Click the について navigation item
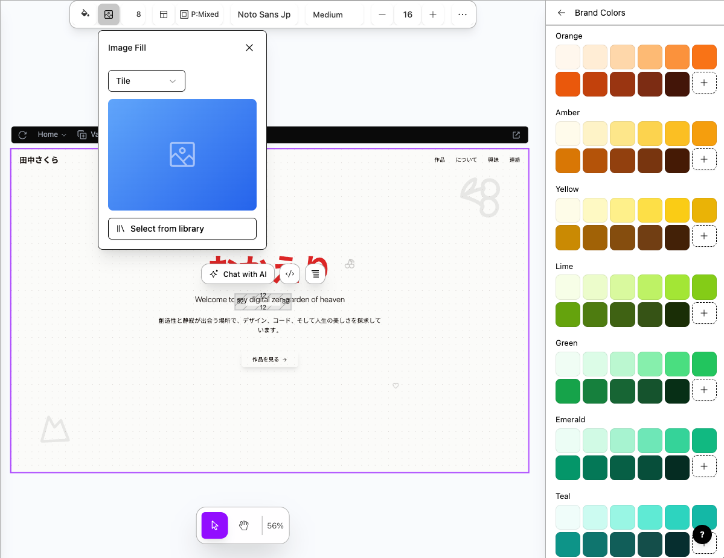724x558 pixels. coord(467,159)
